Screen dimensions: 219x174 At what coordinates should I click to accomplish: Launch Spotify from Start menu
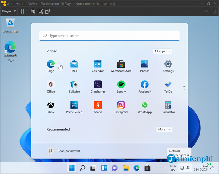121,87
